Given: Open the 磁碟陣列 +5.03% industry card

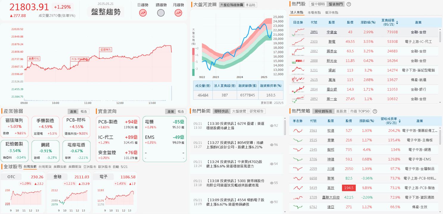Looking at the screenshot, I should (14, 127).
